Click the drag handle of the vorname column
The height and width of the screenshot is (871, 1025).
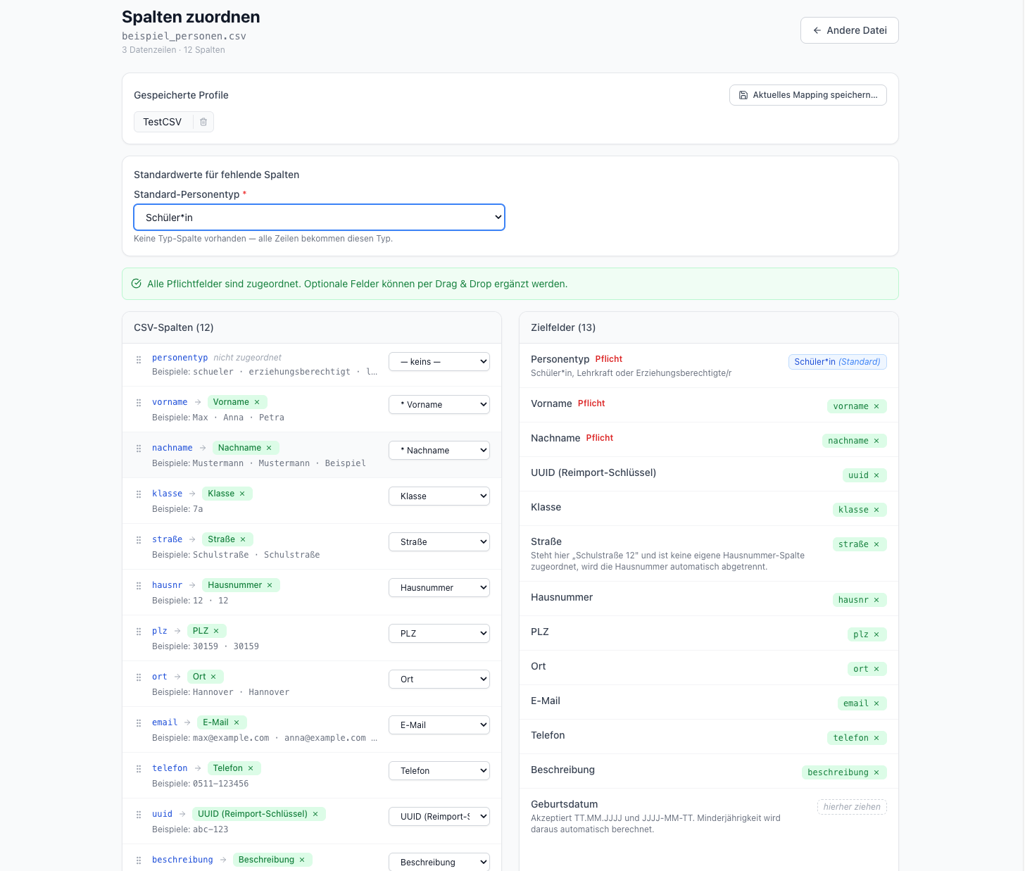coord(139,403)
